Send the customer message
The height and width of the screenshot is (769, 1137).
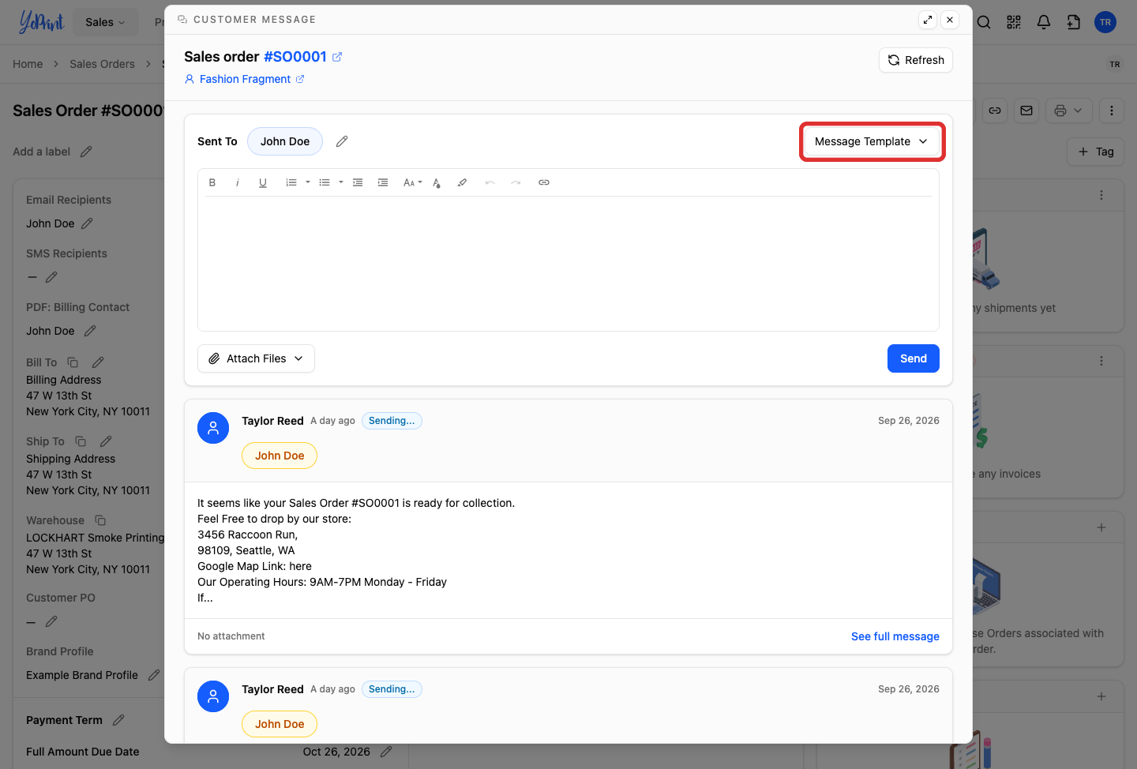pos(914,358)
